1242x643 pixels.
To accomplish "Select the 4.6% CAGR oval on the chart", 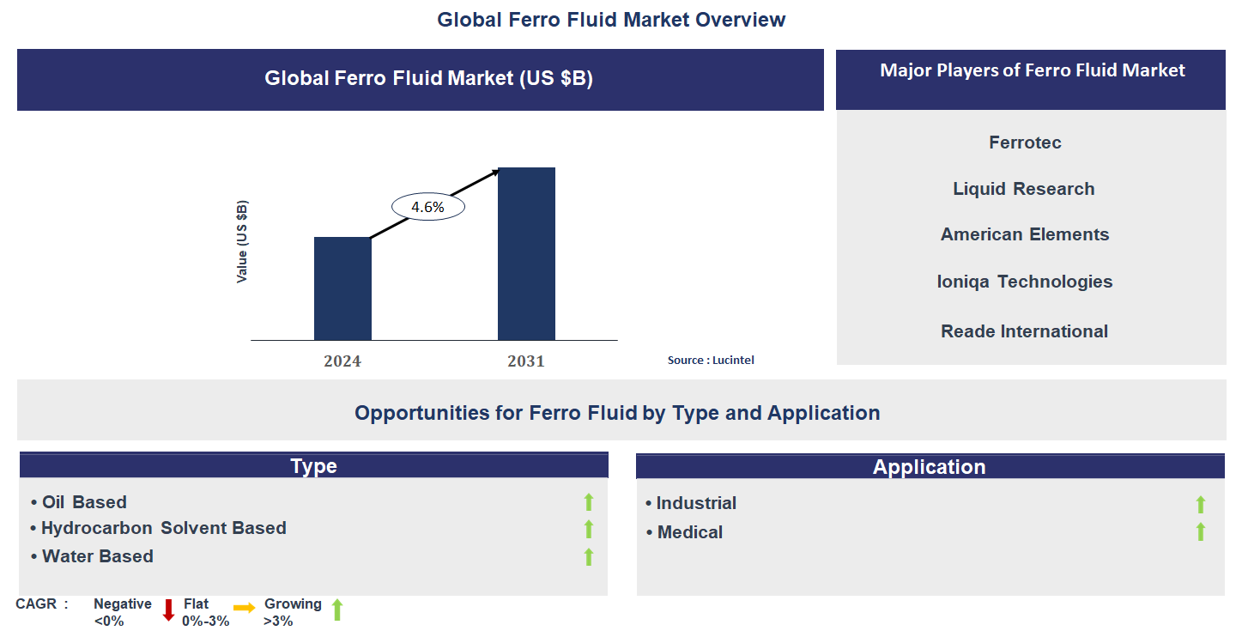I will click(x=427, y=205).
